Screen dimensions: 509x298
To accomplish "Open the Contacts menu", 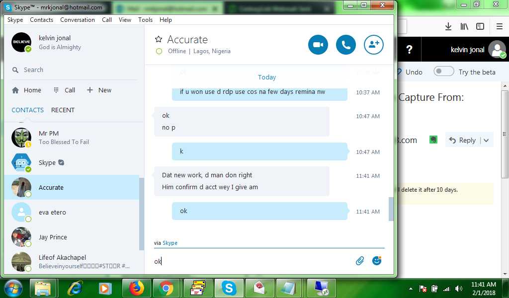I will point(42,20).
